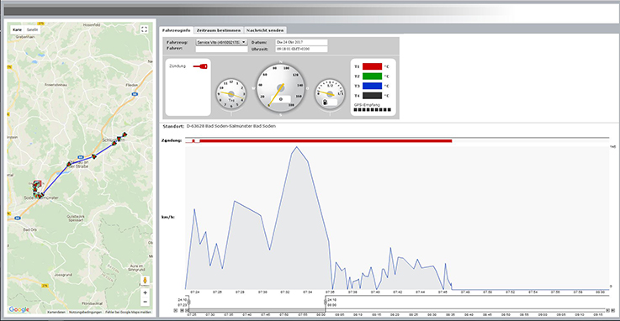This screenshot has width=620, height=321.
Task: Click the fuel pump icon in gauge
Action: (326, 103)
